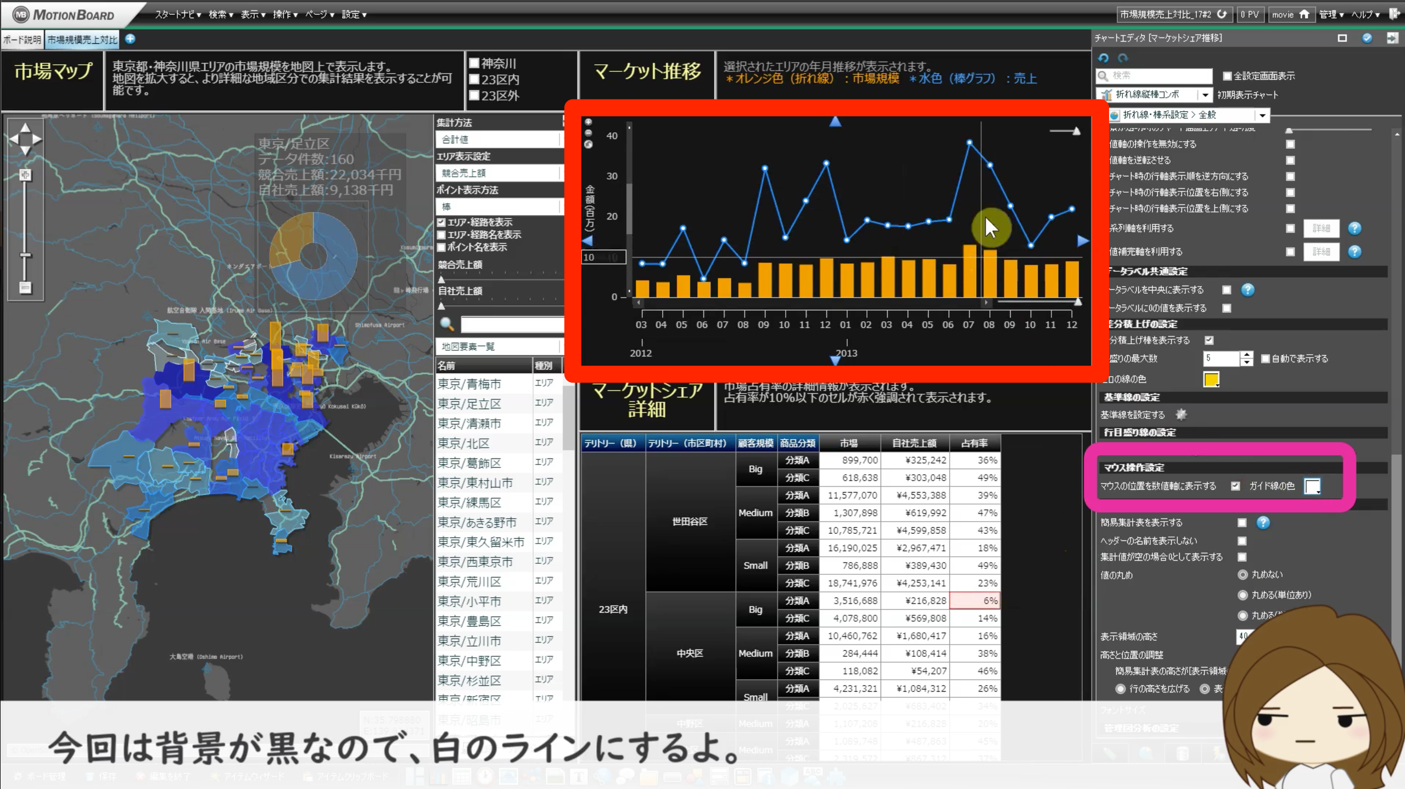Click the undo arrow in Chart Editor
This screenshot has width=1405, height=789.
click(x=1104, y=58)
